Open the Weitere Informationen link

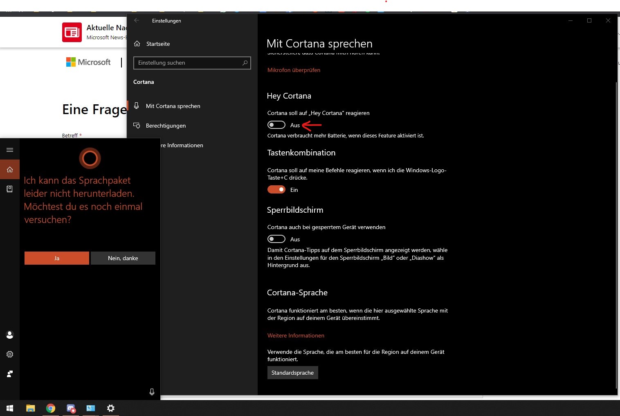pos(296,335)
